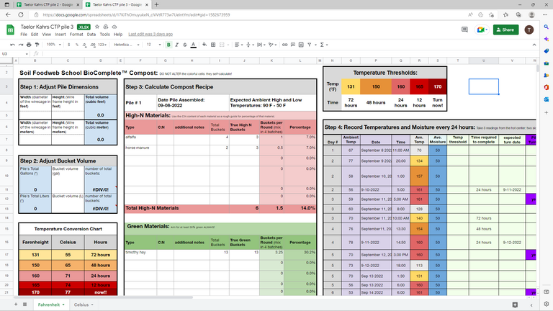Click the Redo icon in the toolbar

[x=21, y=45]
